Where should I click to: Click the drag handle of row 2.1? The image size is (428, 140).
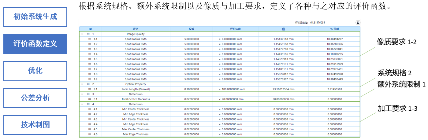point(90,89)
